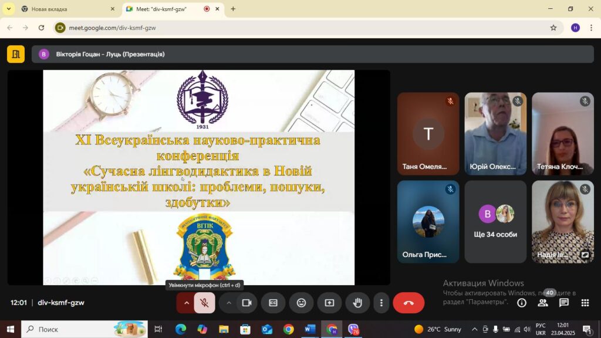Open network status in system tray
Screen dimensions: 601x338
coord(517,329)
